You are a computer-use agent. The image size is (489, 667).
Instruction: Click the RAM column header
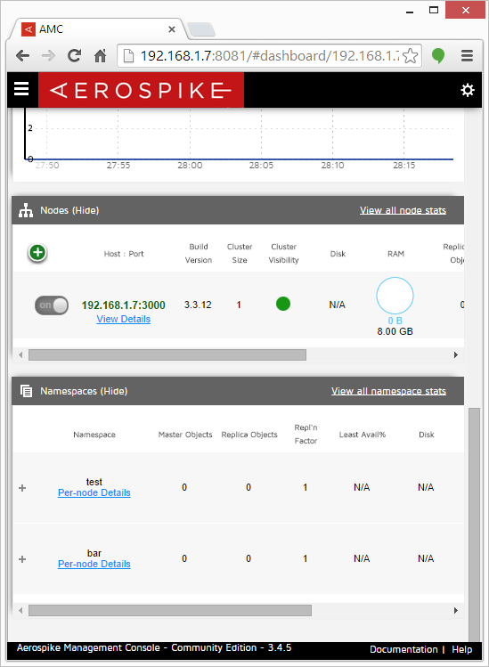pos(395,254)
